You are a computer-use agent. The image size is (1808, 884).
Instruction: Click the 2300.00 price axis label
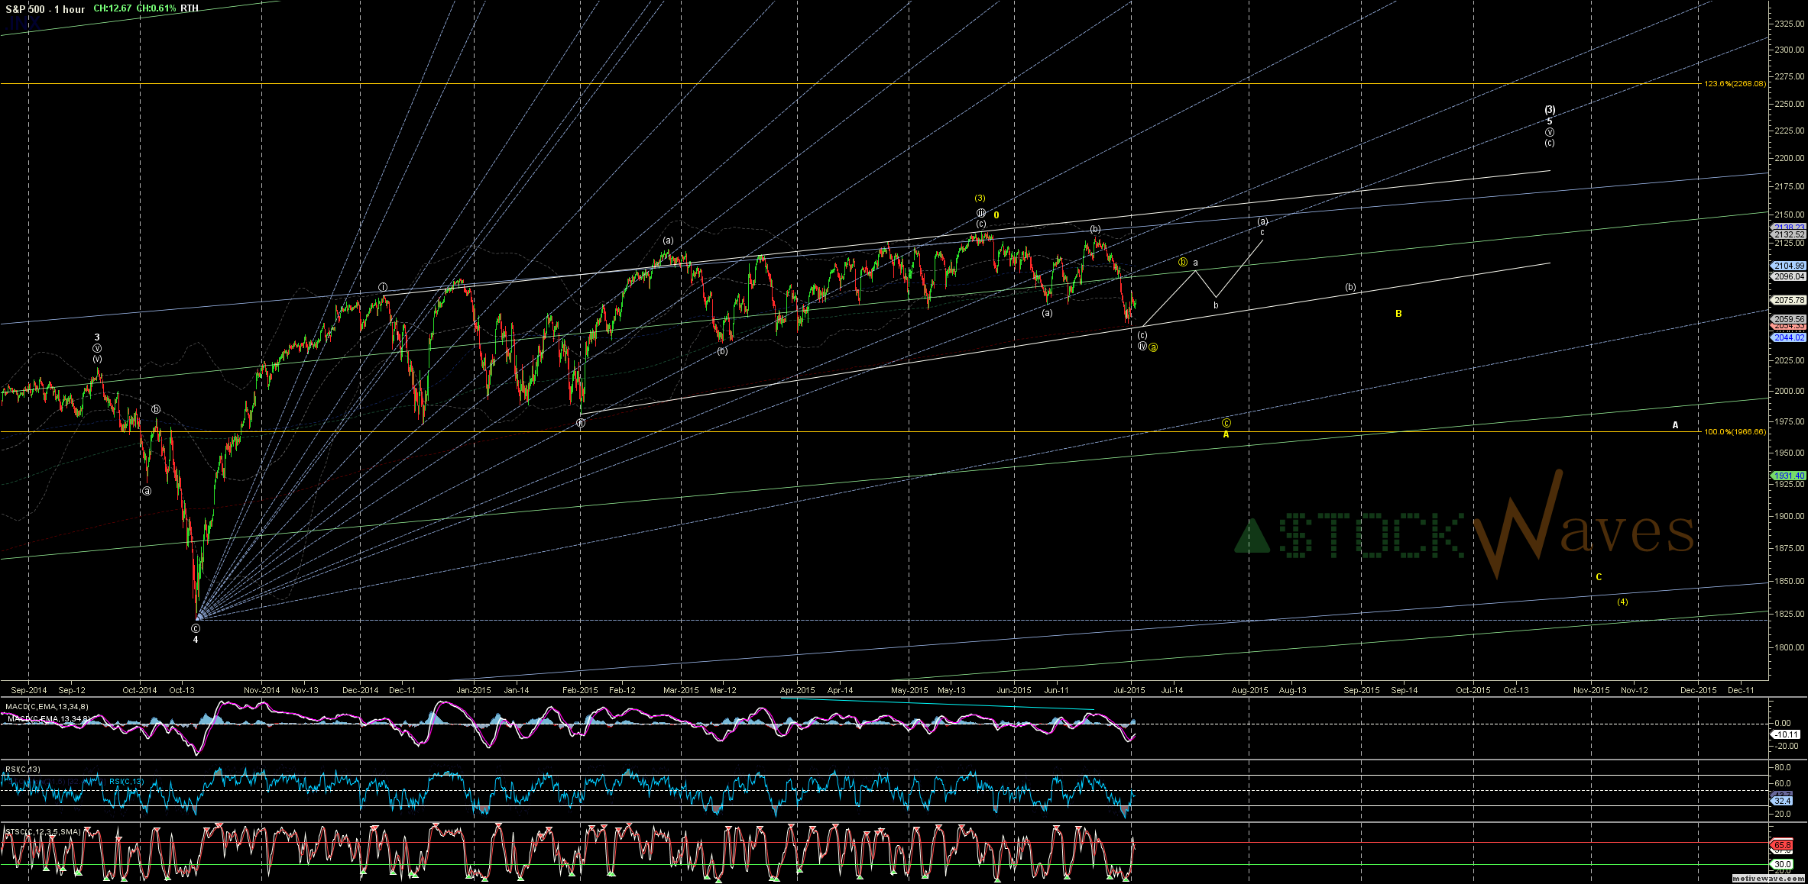[x=1790, y=50]
